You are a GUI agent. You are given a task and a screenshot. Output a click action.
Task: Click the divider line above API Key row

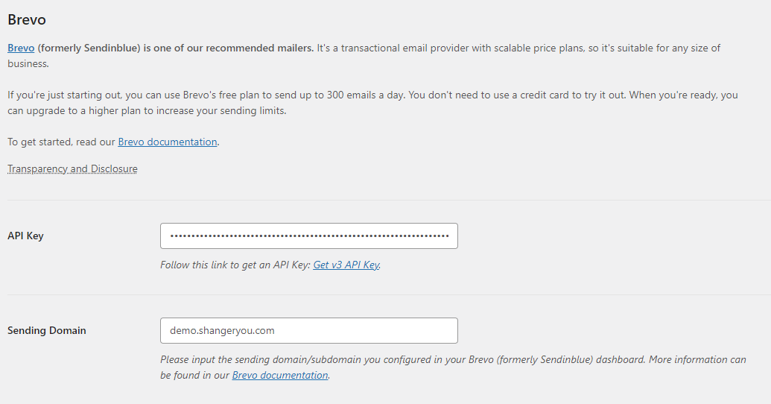coord(389,201)
